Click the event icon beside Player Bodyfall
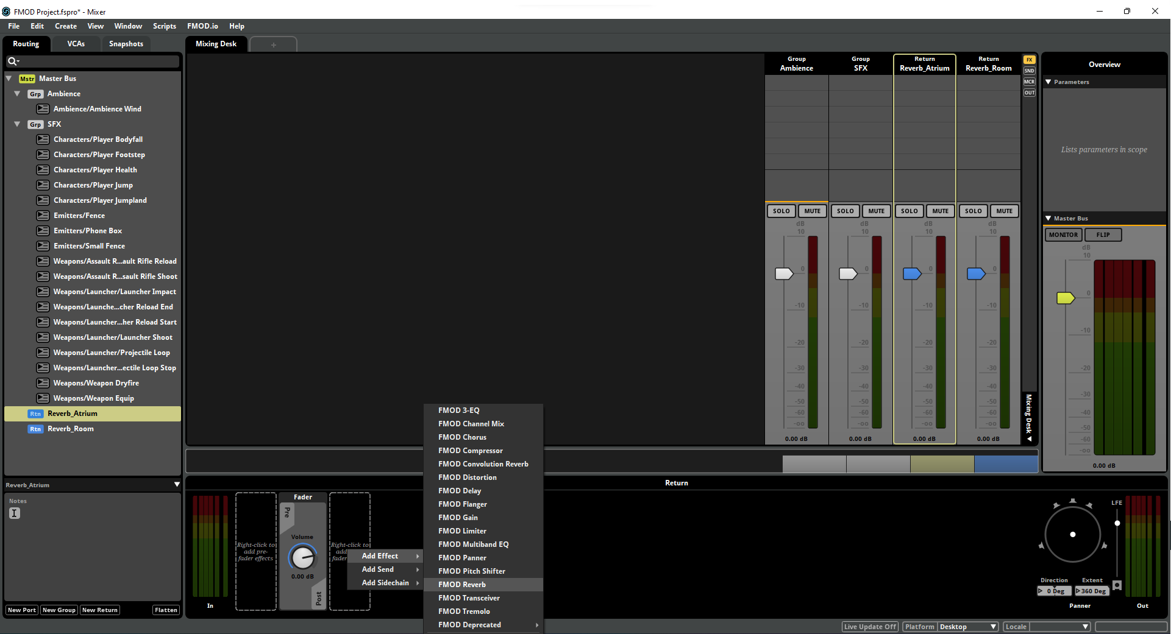Image resolution: width=1171 pixels, height=634 pixels. tap(43, 139)
